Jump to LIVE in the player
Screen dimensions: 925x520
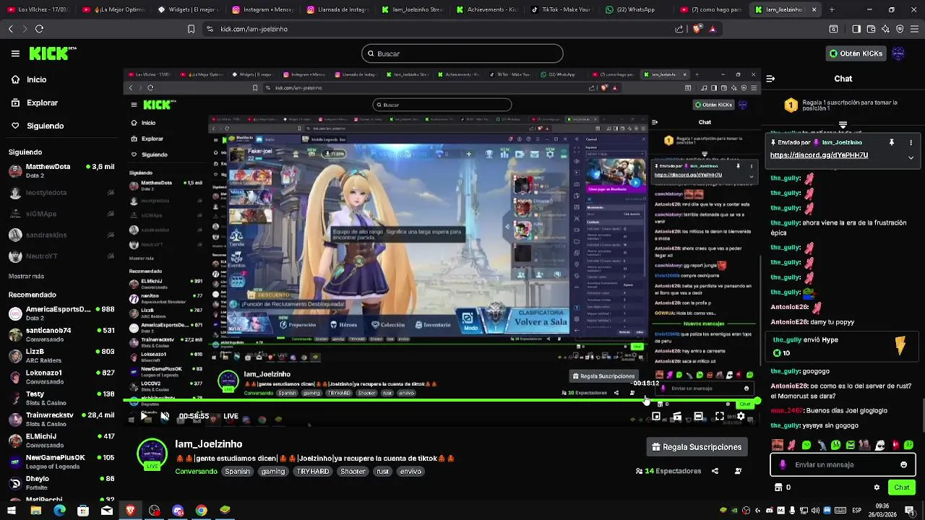point(231,416)
